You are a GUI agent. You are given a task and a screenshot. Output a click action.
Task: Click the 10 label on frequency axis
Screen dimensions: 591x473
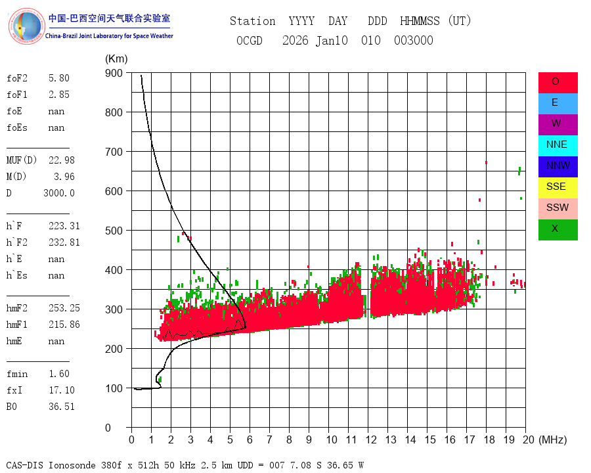(332, 439)
